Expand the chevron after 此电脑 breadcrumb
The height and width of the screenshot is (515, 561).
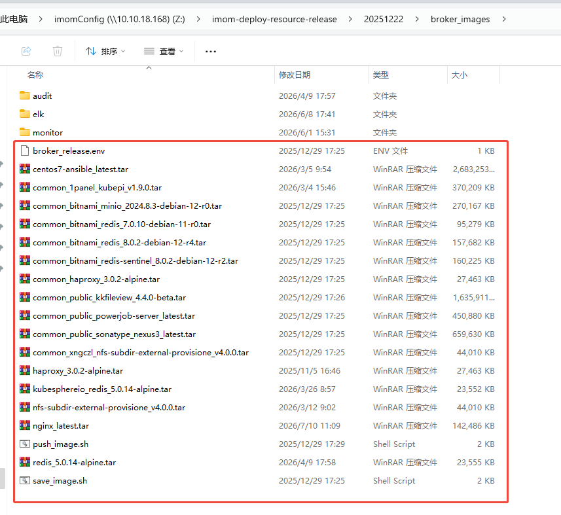(41, 19)
